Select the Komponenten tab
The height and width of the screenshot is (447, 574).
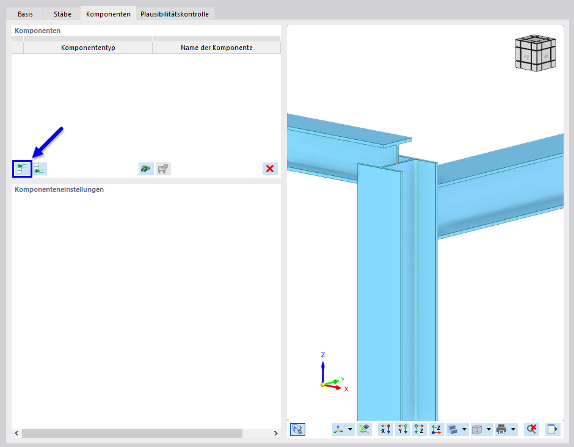[108, 14]
